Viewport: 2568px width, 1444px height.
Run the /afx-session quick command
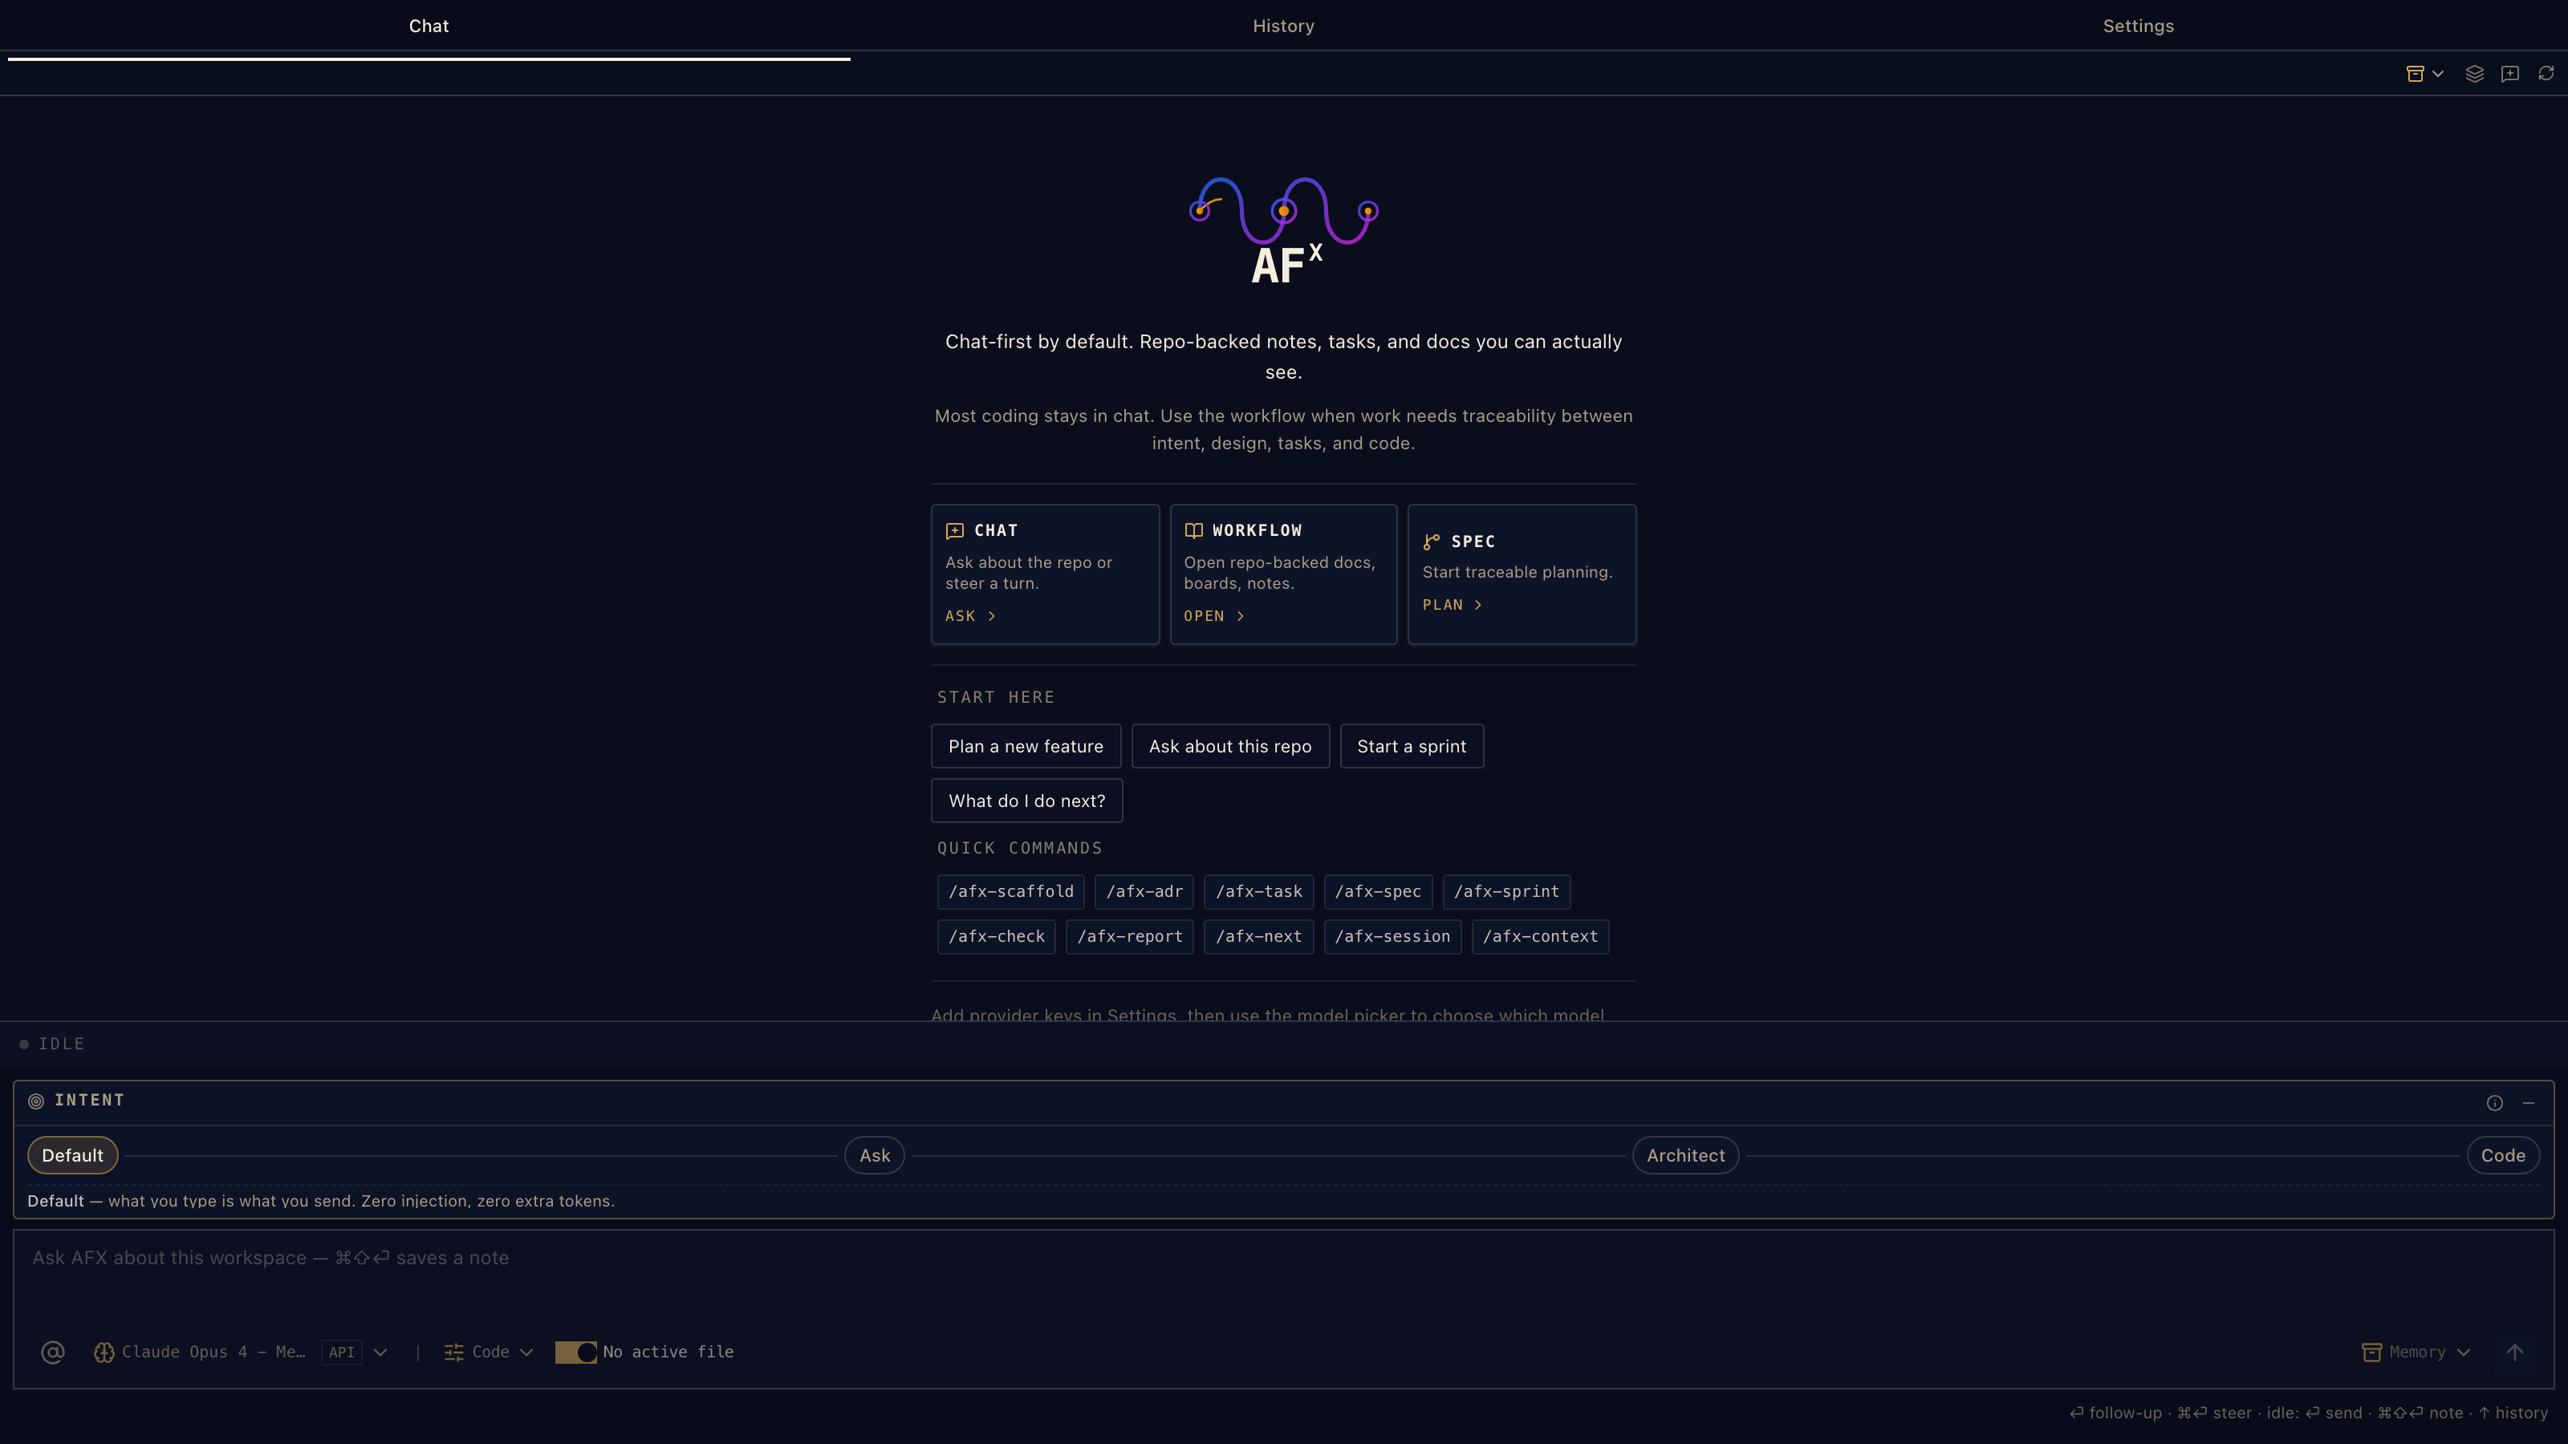click(x=1392, y=937)
